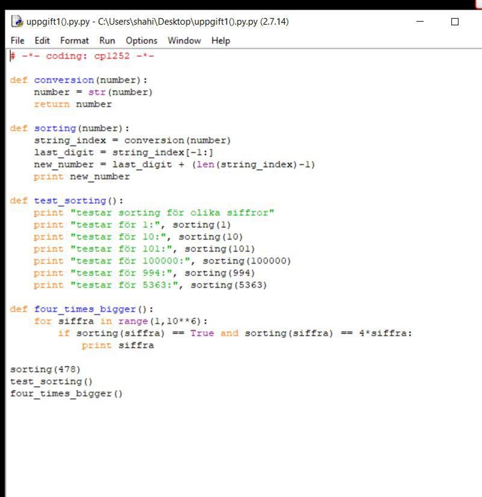
Task: Open the Window menu
Action: pos(184,40)
